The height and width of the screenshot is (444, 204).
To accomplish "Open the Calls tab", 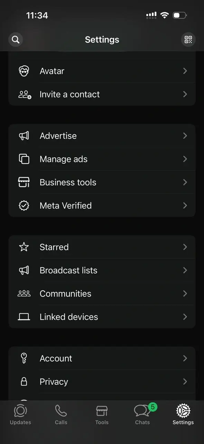I will pos(61,415).
